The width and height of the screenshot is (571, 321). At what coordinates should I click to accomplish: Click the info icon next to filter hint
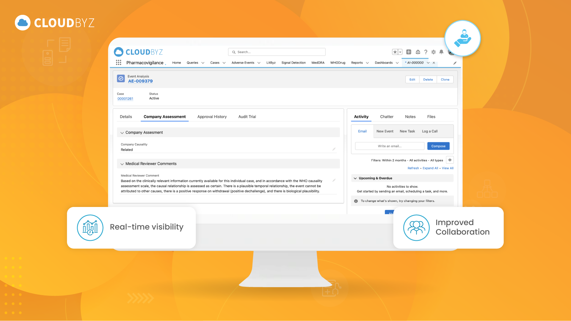pyautogui.click(x=356, y=201)
